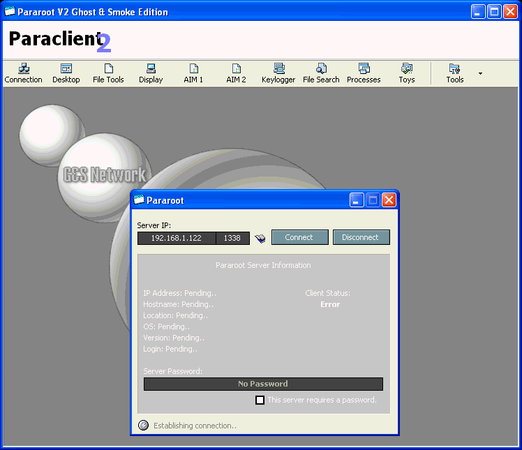Enable 'This server requires a password' checkbox

pos(260,400)
